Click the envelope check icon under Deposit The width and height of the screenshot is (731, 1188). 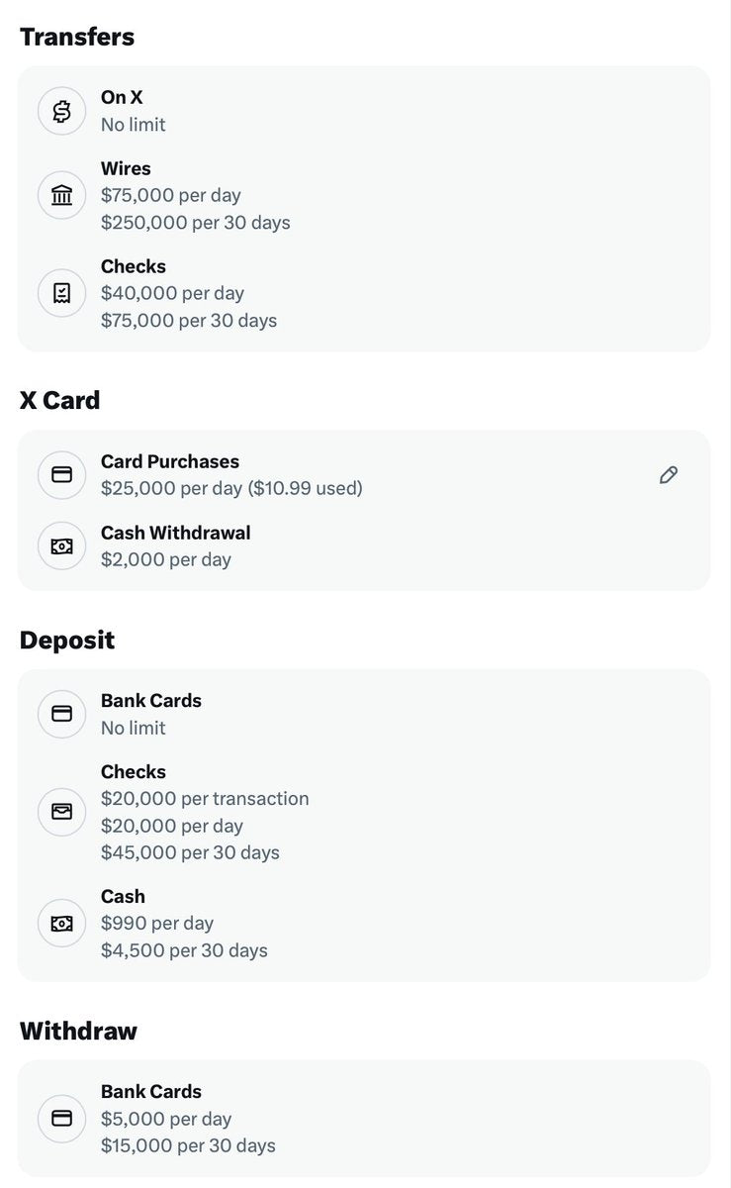tap(61, 812)
